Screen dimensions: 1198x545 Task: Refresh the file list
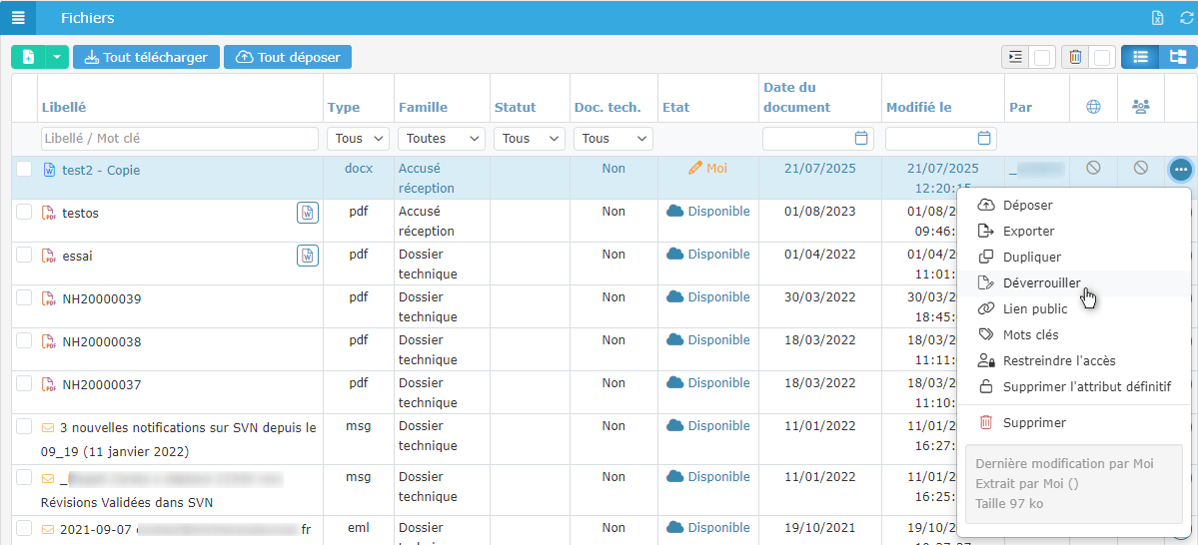coord(1186,18)
